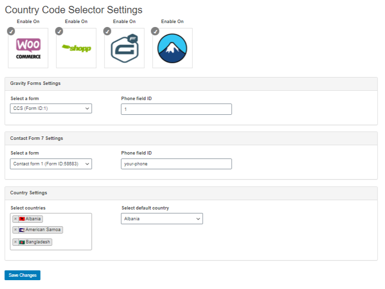Remove American Samoa tag with x
Viewport: 385px width, 289px height.
coord(16,230)
